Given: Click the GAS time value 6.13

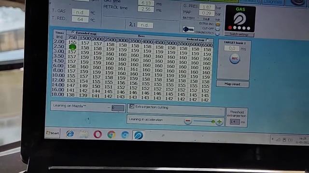Looking at the screenshot, I should [x=146, y=3].
